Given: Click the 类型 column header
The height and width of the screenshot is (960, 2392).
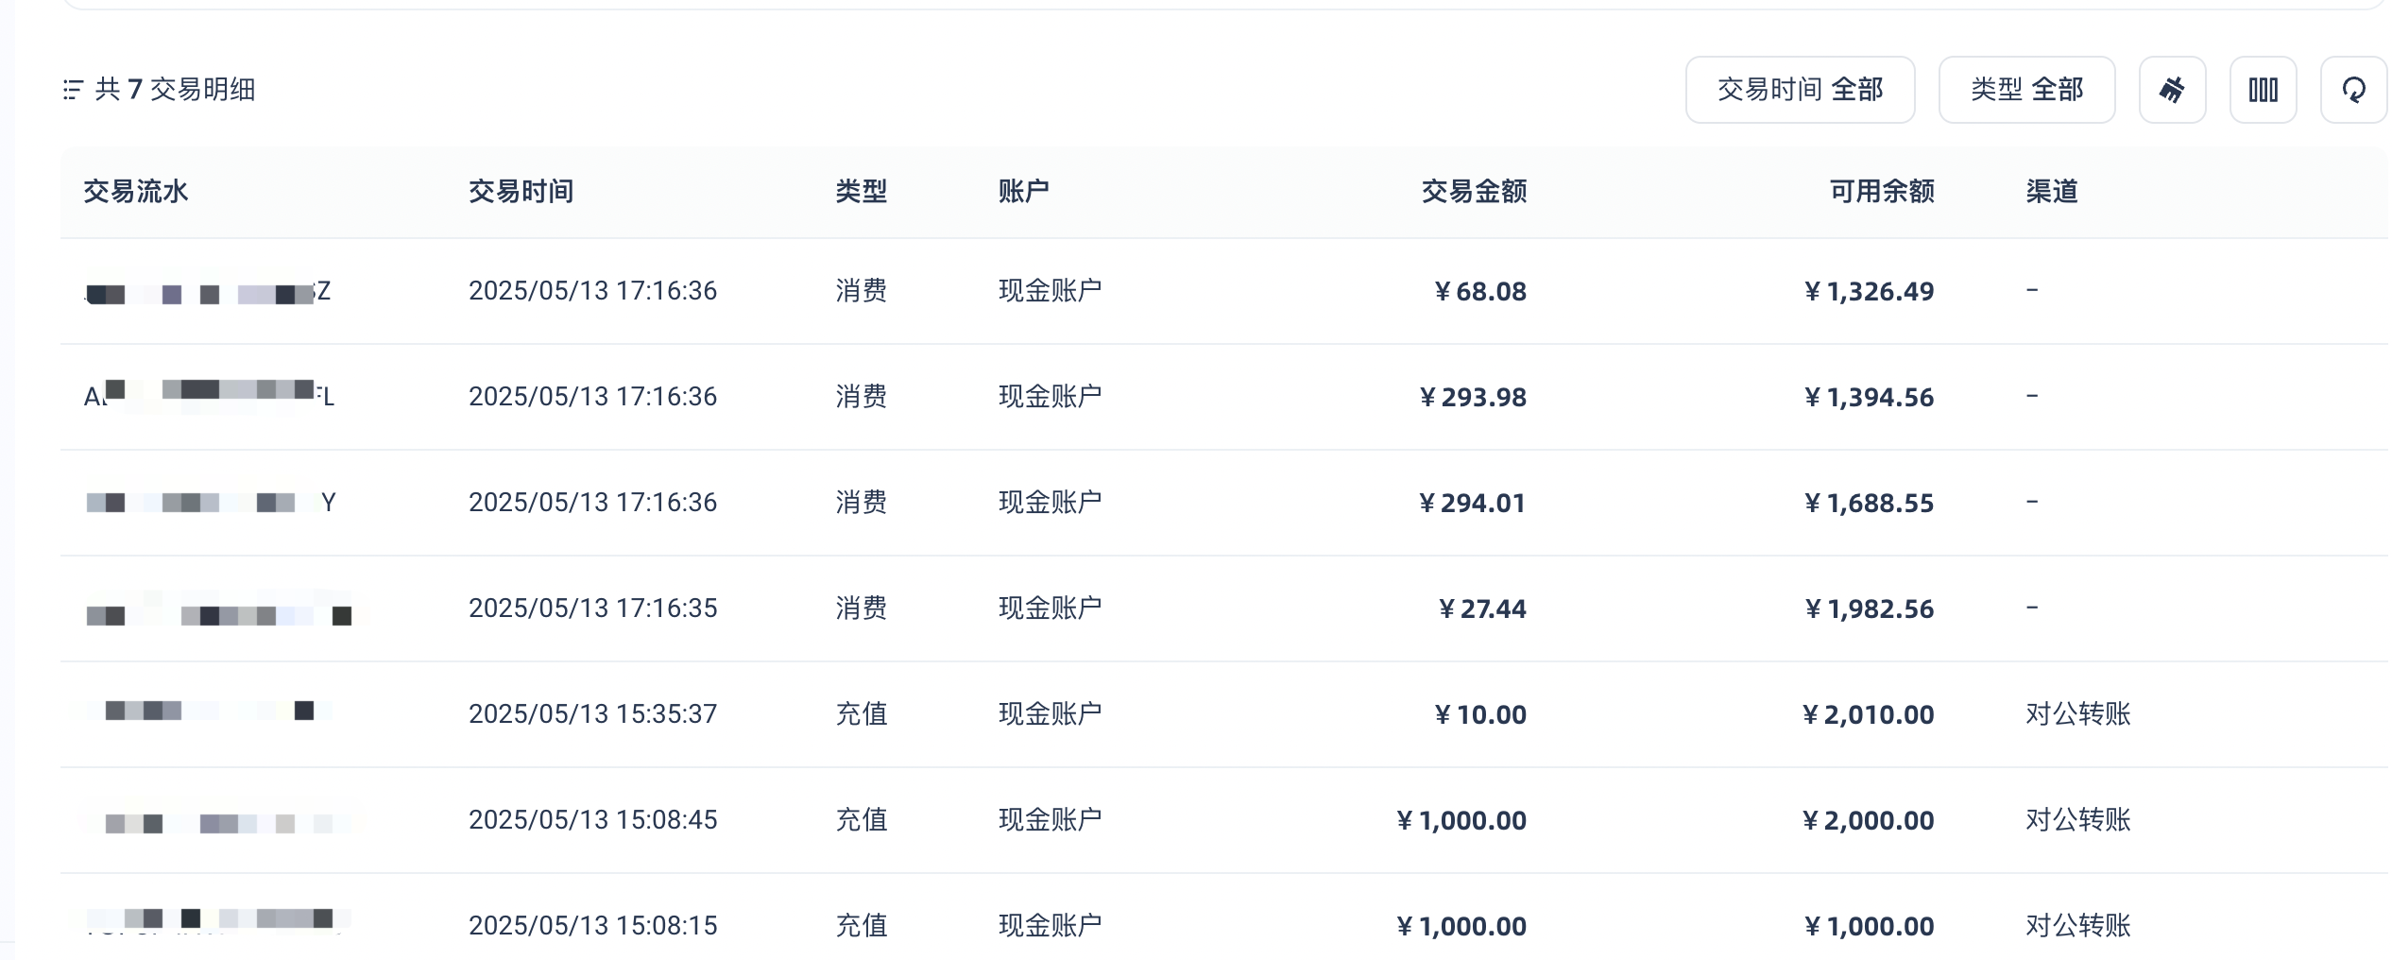Looking at the screenshot, I should tap(861, 192).
